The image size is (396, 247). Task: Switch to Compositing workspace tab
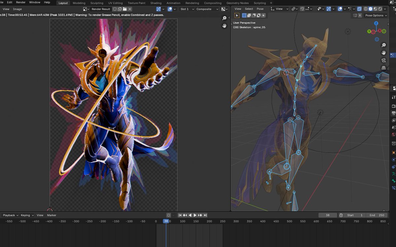pyautogui.click(x=213, y=3)
